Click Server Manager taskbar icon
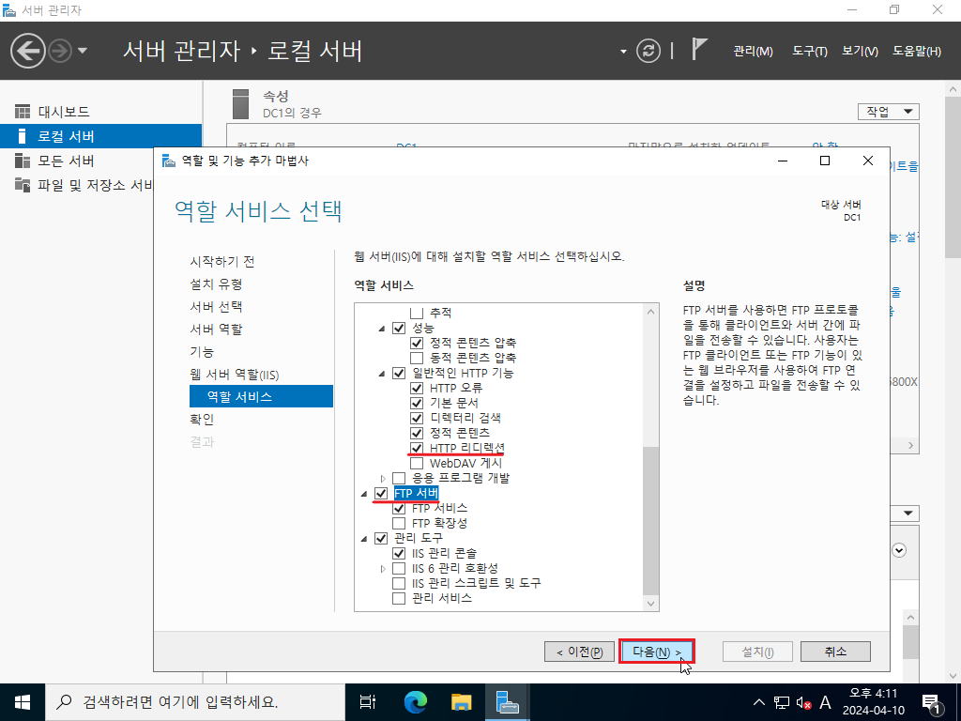The image size is (961, 721). click(508, 702)
